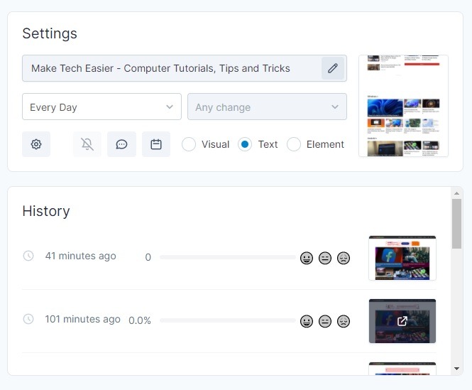This screenshot has width=472, height=390.
Task: Open the 101 minutes ago screenshot external link
Action: click(x=402, y=321)
